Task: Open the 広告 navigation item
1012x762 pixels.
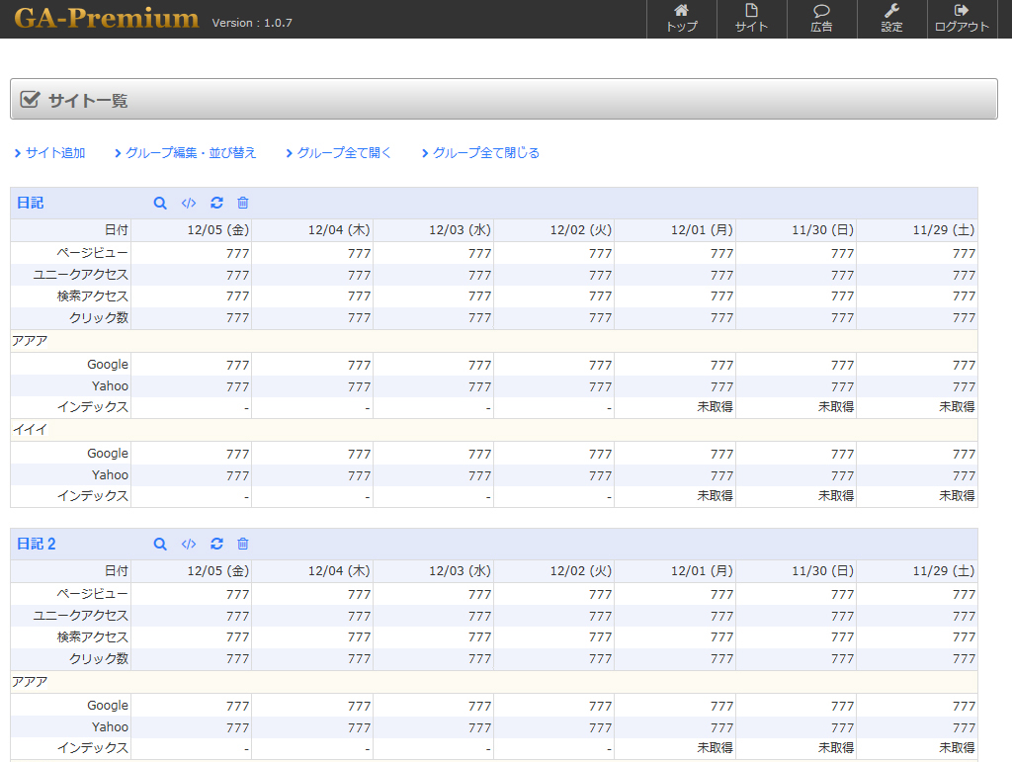Action: click(821, 19)
